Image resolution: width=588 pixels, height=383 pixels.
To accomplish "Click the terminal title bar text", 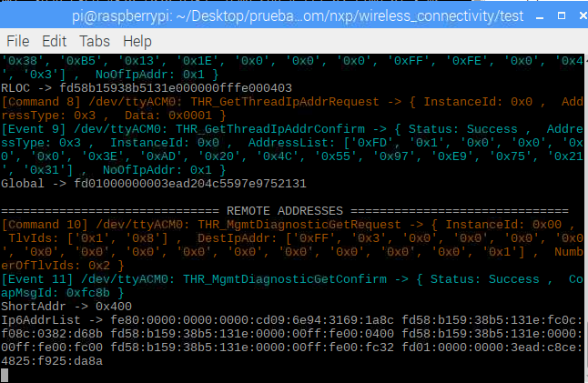I will click(298, 16).
